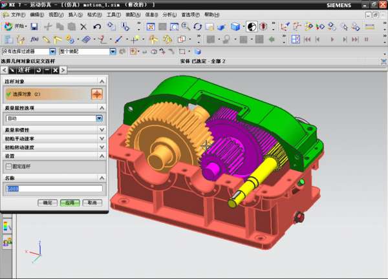The image size is (388, 279).
Task: Open the 分析(L) menu
Action: [167, 14]
